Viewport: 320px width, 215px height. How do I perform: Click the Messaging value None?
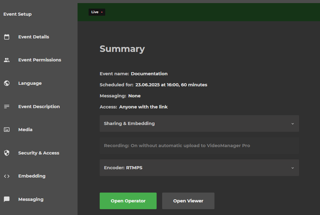pyautogui.click(x=134, y=96)
